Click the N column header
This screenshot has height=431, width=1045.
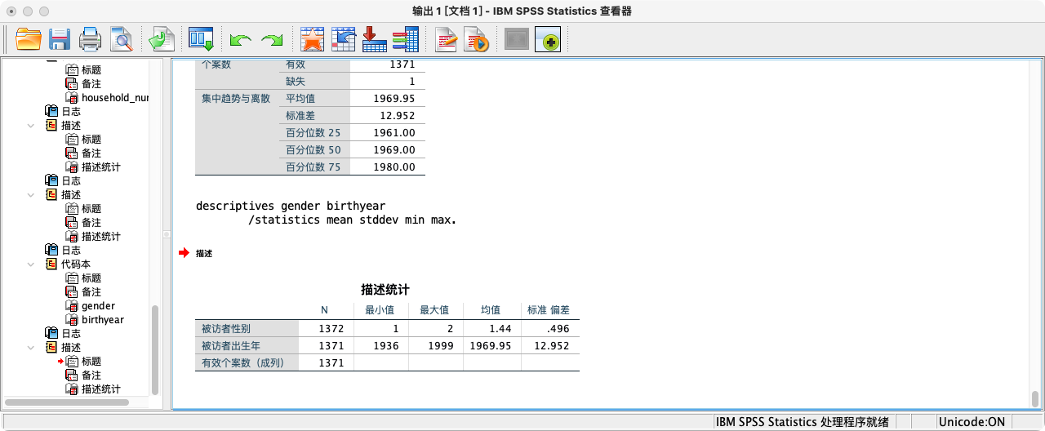coord(324,310)
